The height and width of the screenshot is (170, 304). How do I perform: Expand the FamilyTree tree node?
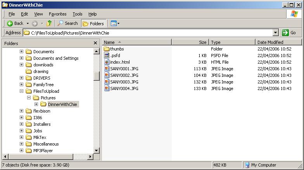(x=22, y=85)
